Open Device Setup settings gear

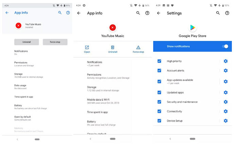click(225, 121)
